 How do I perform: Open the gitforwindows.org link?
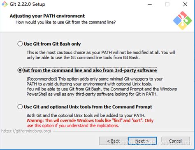tap(26, 131)
